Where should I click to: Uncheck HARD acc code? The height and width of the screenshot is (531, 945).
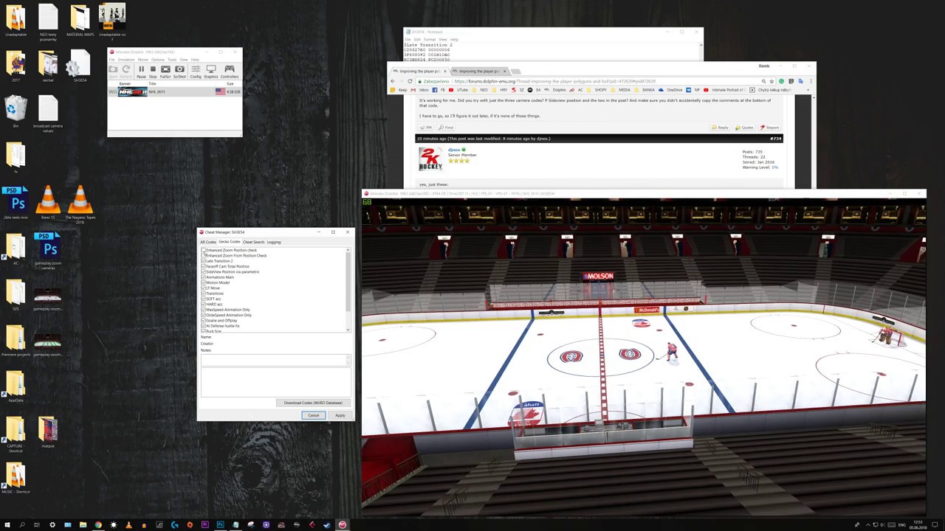coord(204,304)
